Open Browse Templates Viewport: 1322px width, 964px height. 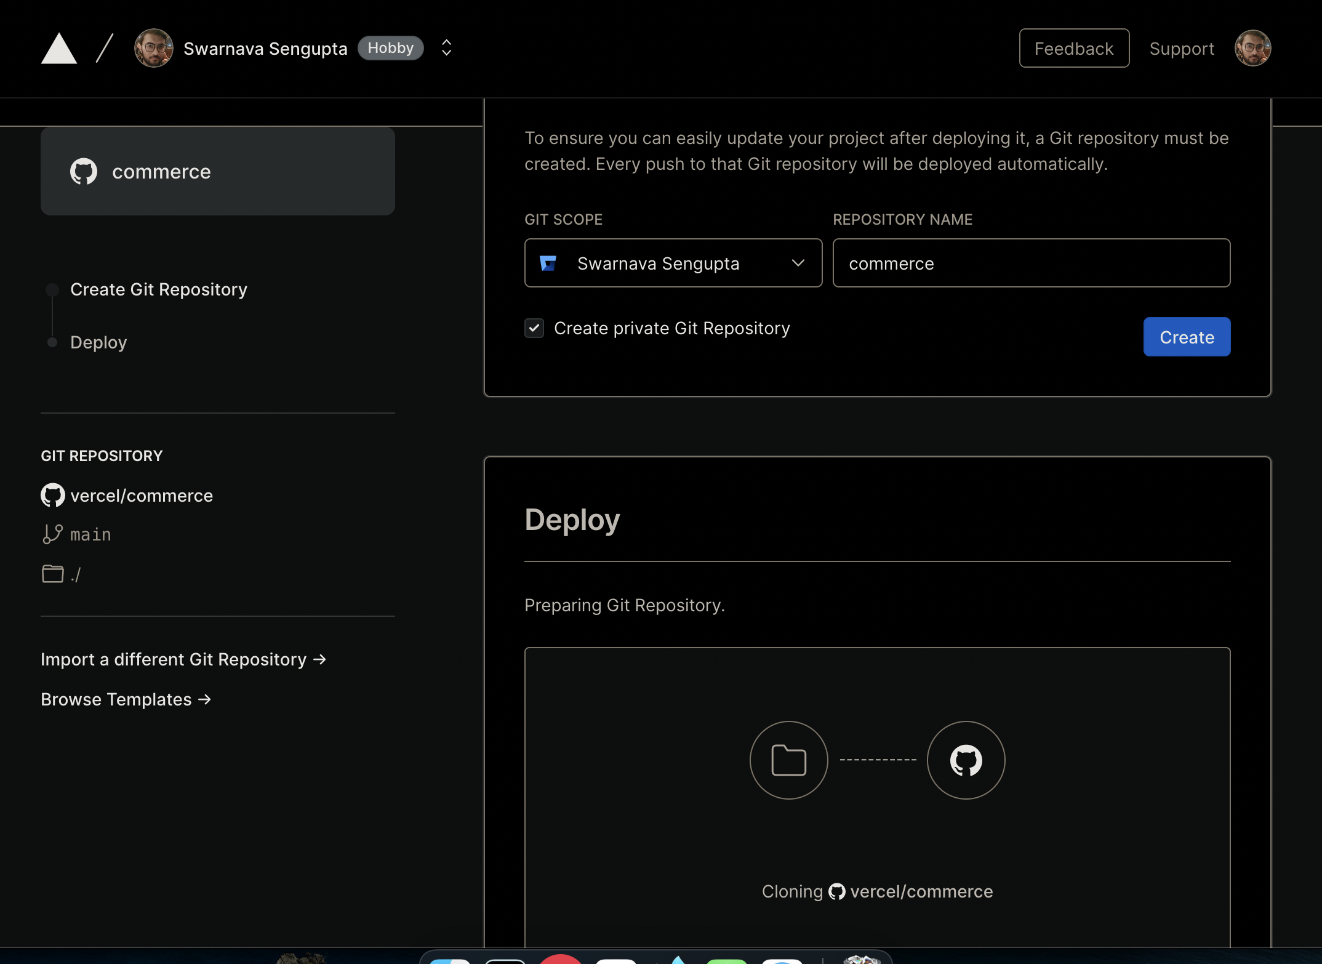tap(126, 699)
